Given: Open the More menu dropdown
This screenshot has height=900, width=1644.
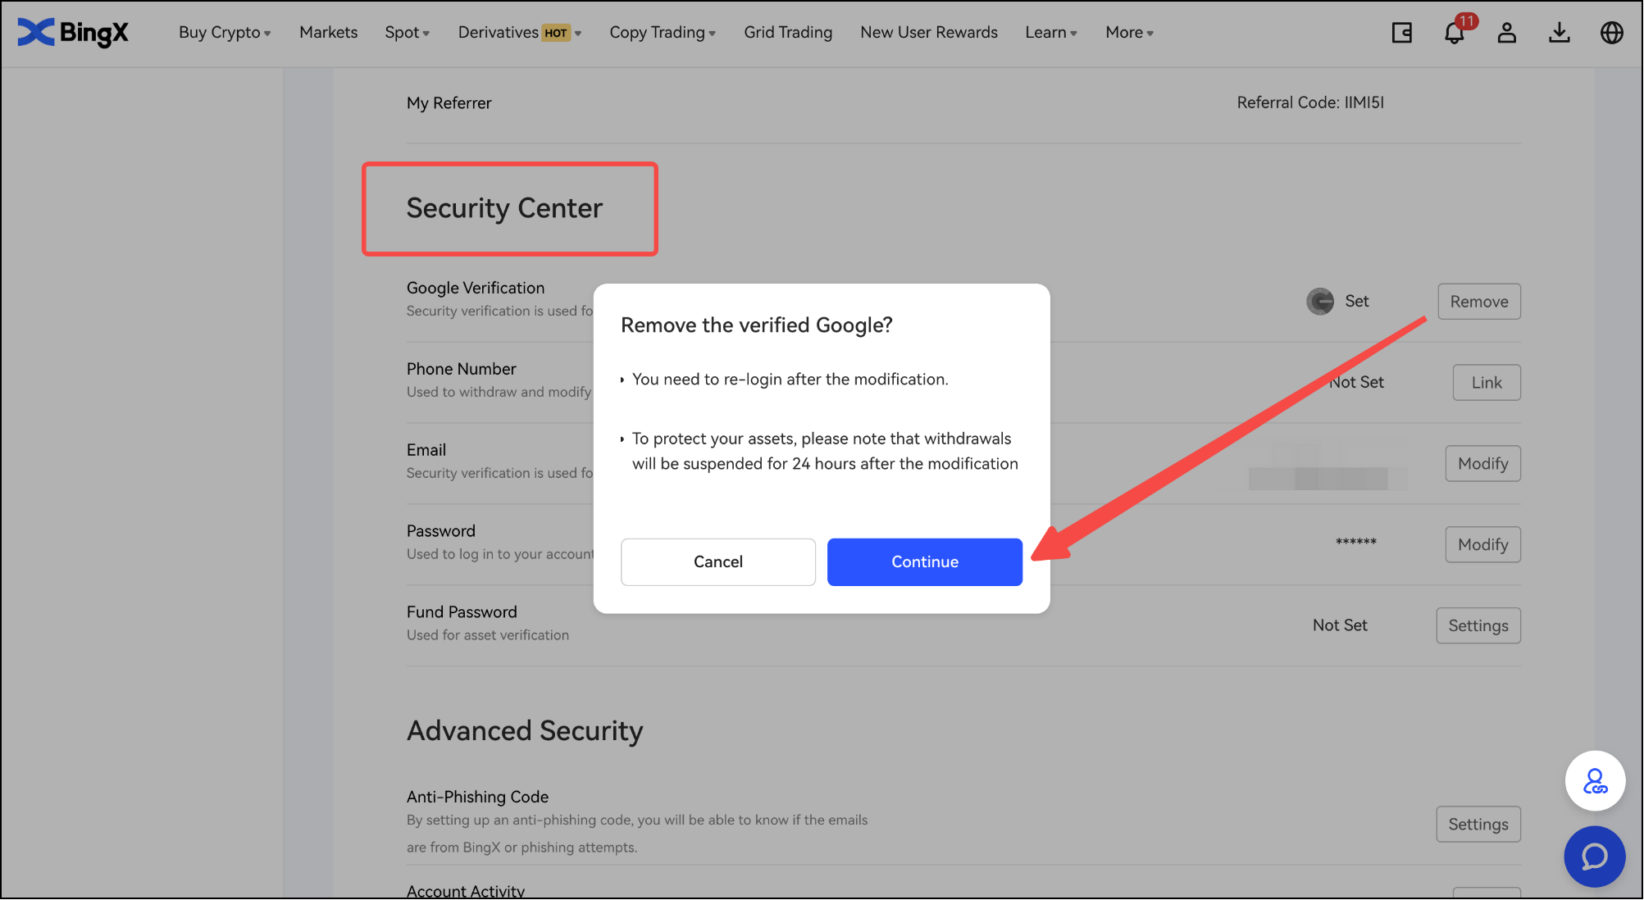Looking at the screenshot, I should (x=1129, y=33).
